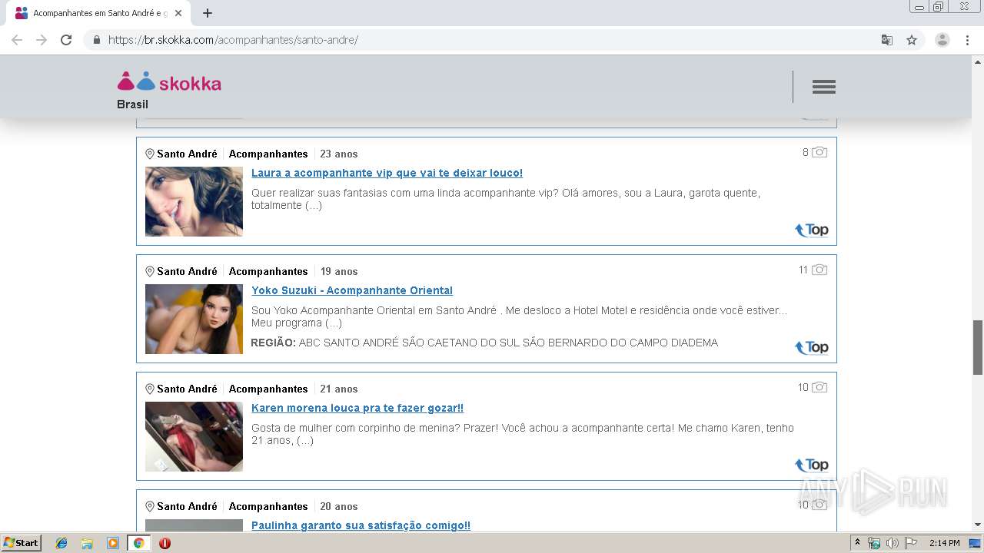Click the location pin on Laura listing
Screen dimensions: 984x553
click(x=150, y=154)
